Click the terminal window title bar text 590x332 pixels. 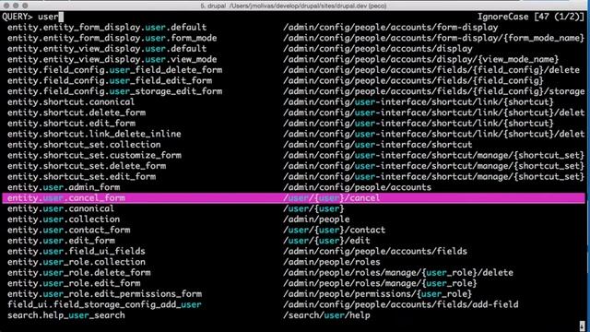(x=293, y=6)
